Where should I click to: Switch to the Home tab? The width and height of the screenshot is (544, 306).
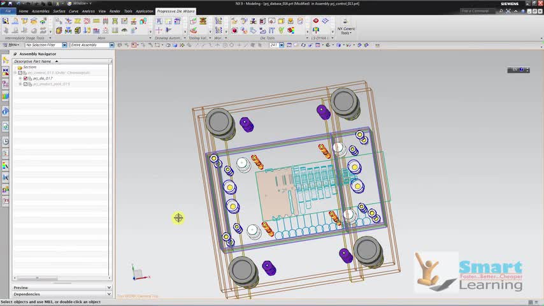[24, 11]
